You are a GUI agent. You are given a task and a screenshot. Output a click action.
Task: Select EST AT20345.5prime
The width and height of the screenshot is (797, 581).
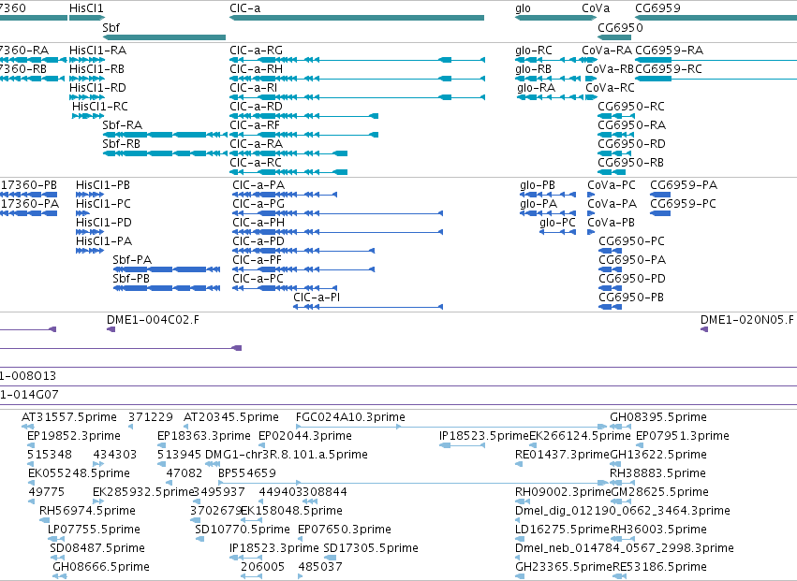(x=230, y=417)
